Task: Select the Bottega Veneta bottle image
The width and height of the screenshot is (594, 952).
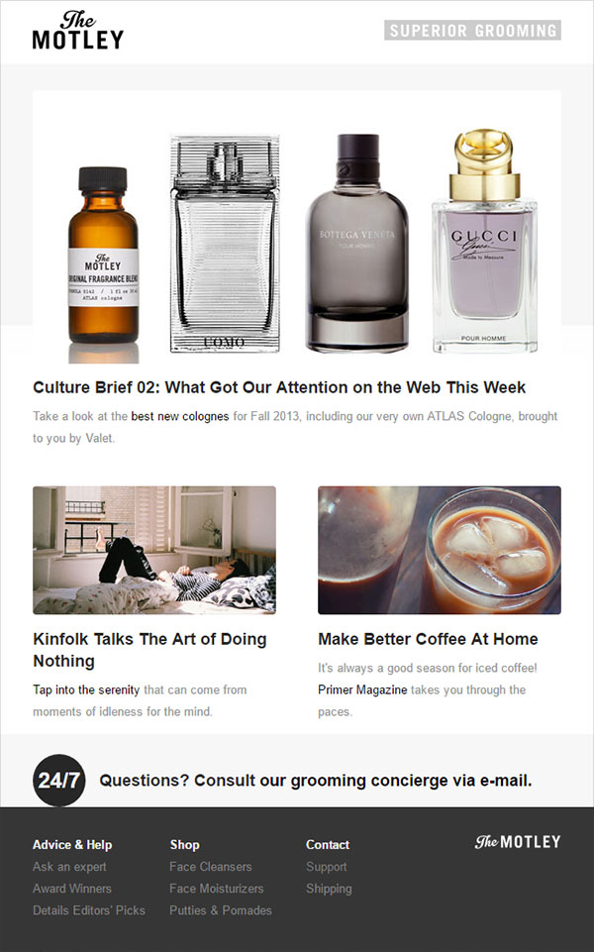Action: pos(356,243)
